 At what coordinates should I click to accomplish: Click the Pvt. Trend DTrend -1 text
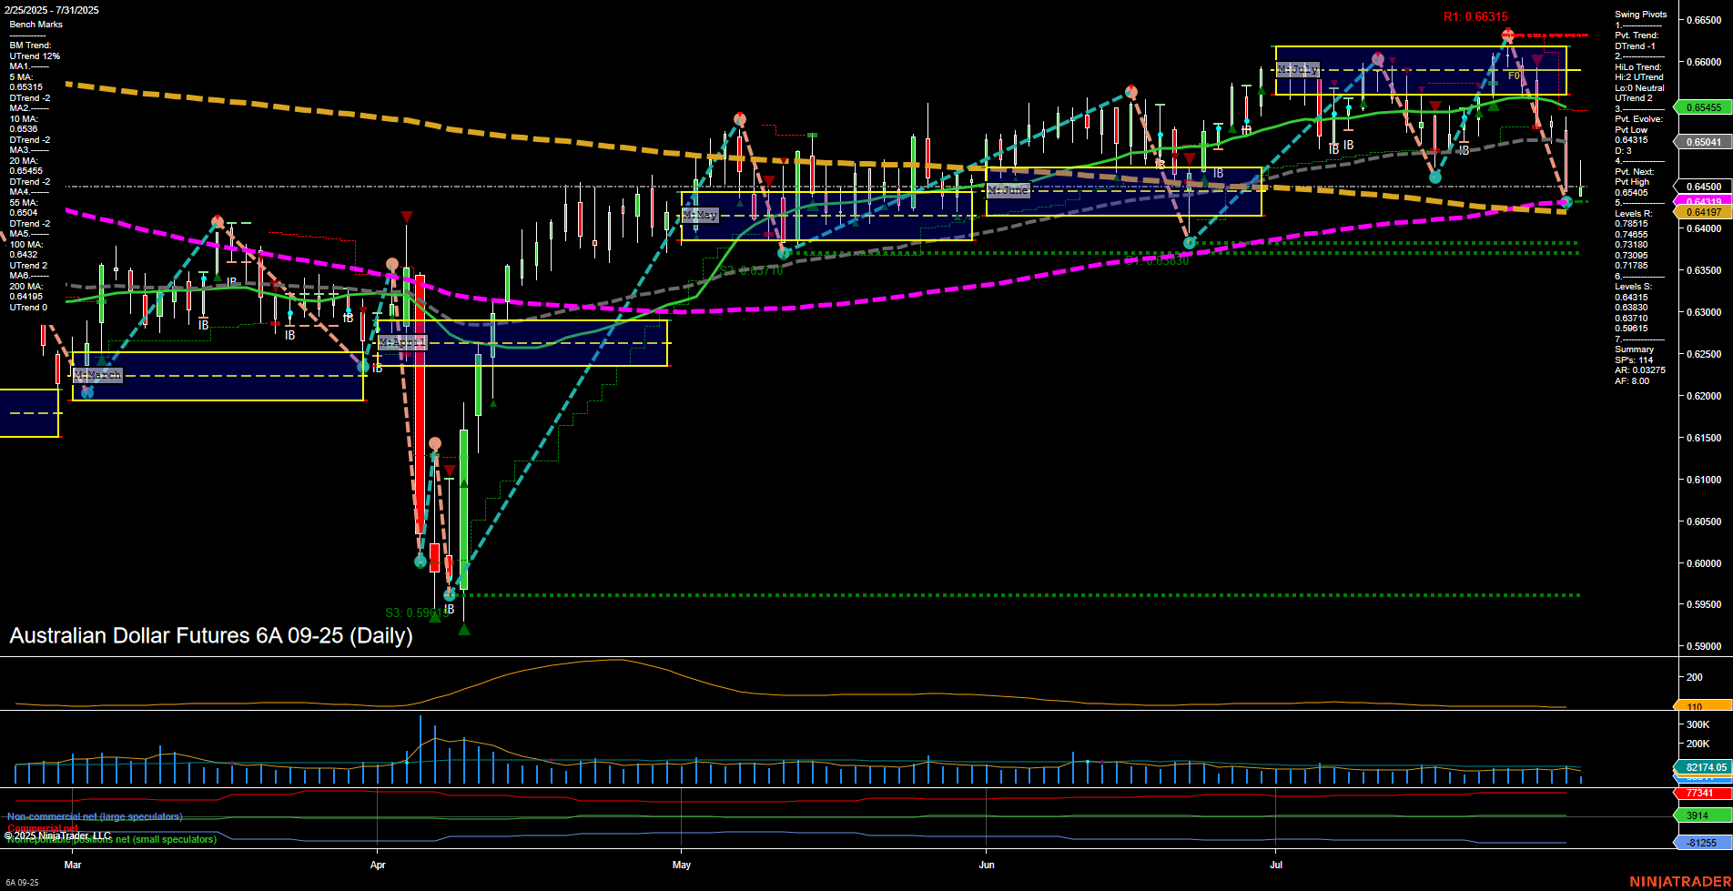[1637, 41]
